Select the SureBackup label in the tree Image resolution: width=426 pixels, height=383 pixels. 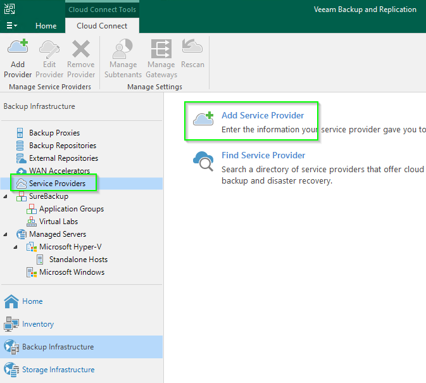[x=49, y=196]
